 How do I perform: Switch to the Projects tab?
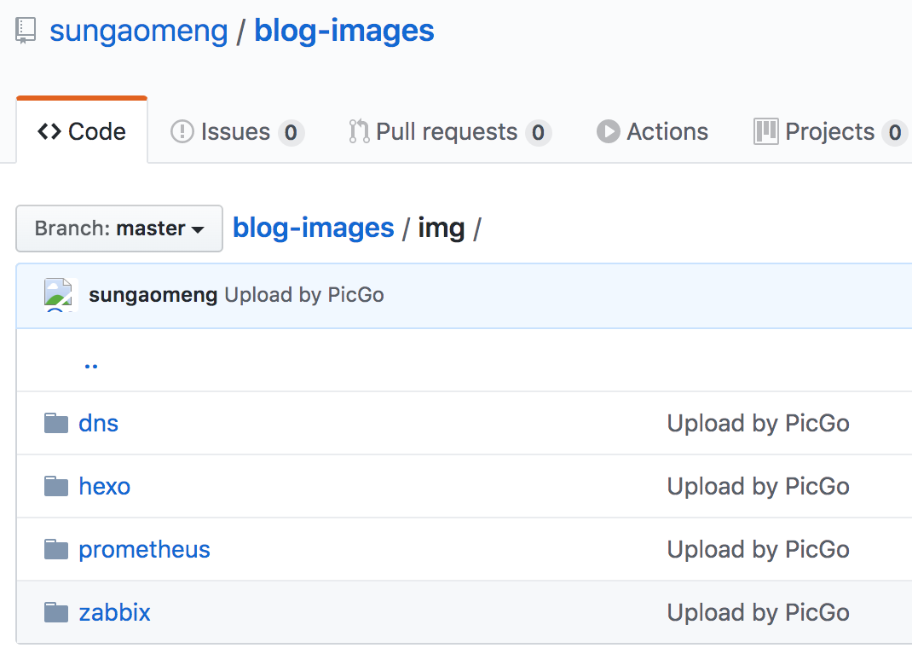[828, 132]
